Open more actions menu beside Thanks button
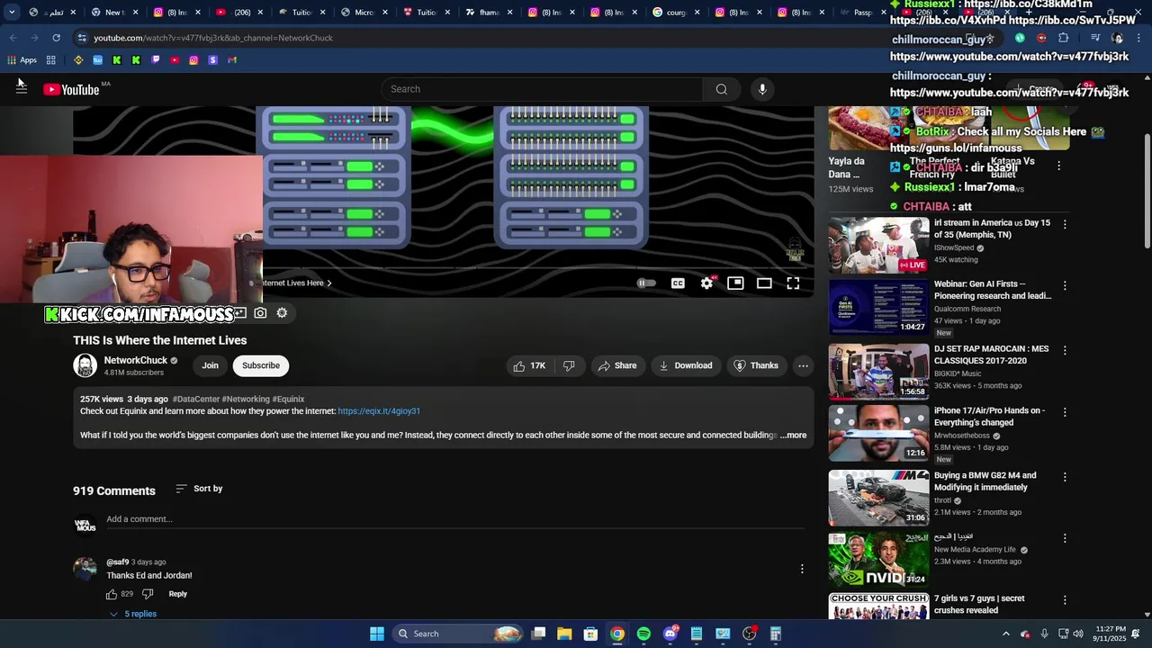Viewport: 1152px width, 648px height. point(803,365)
